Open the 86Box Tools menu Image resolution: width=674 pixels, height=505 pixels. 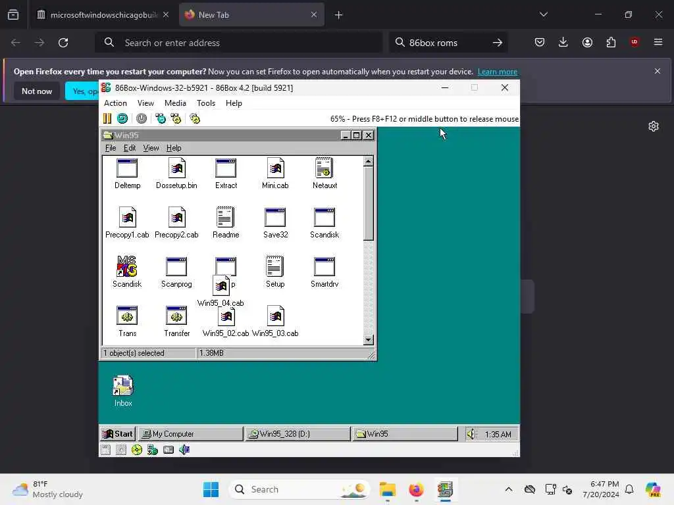click(x=206, y=103)
